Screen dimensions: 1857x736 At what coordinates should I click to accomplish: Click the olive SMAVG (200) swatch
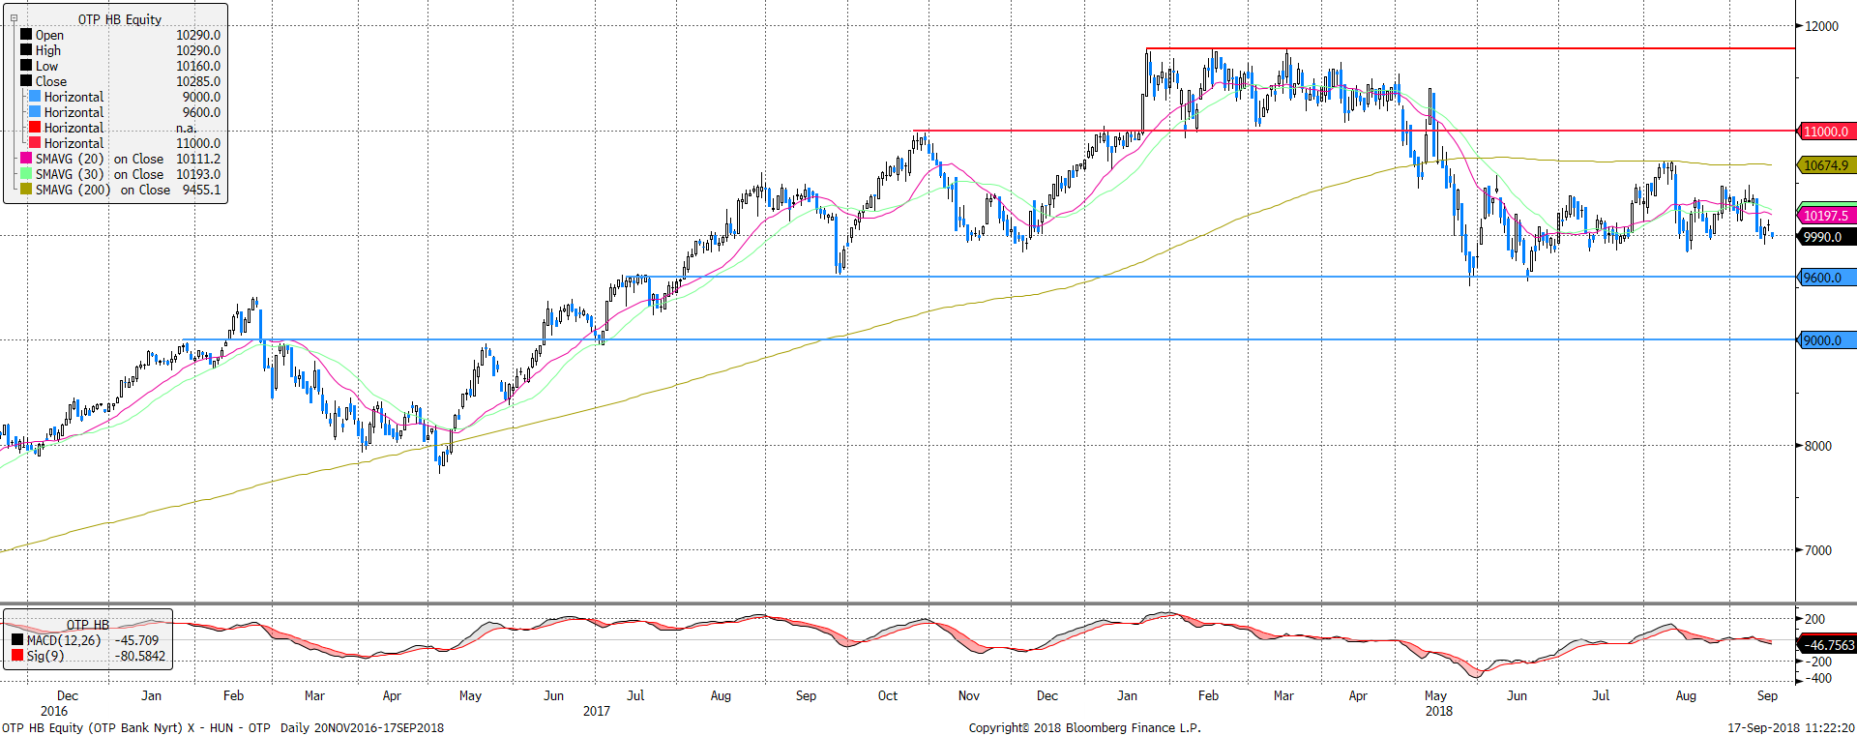coord(26,190)
